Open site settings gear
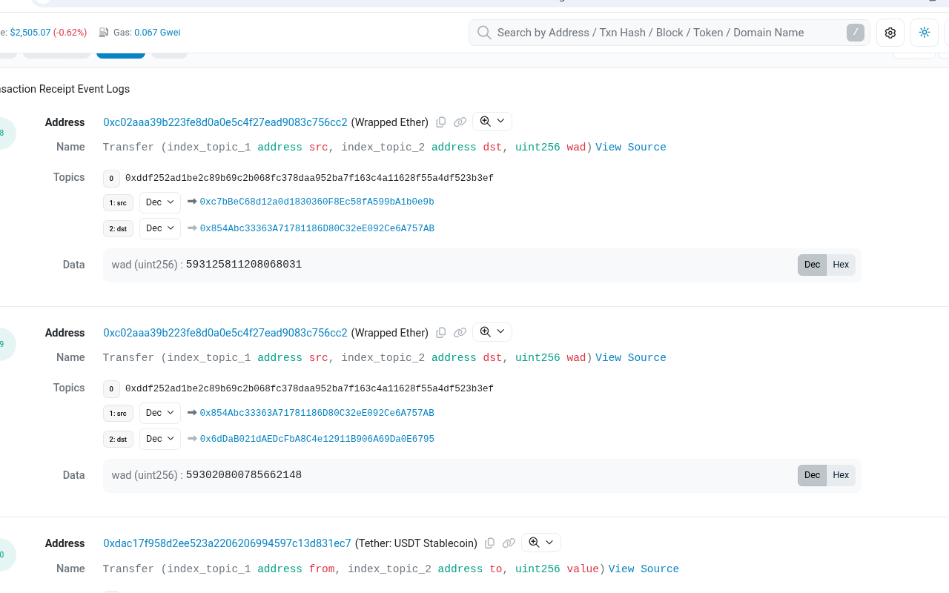This screenshot has height=593, width=949. 890,33
